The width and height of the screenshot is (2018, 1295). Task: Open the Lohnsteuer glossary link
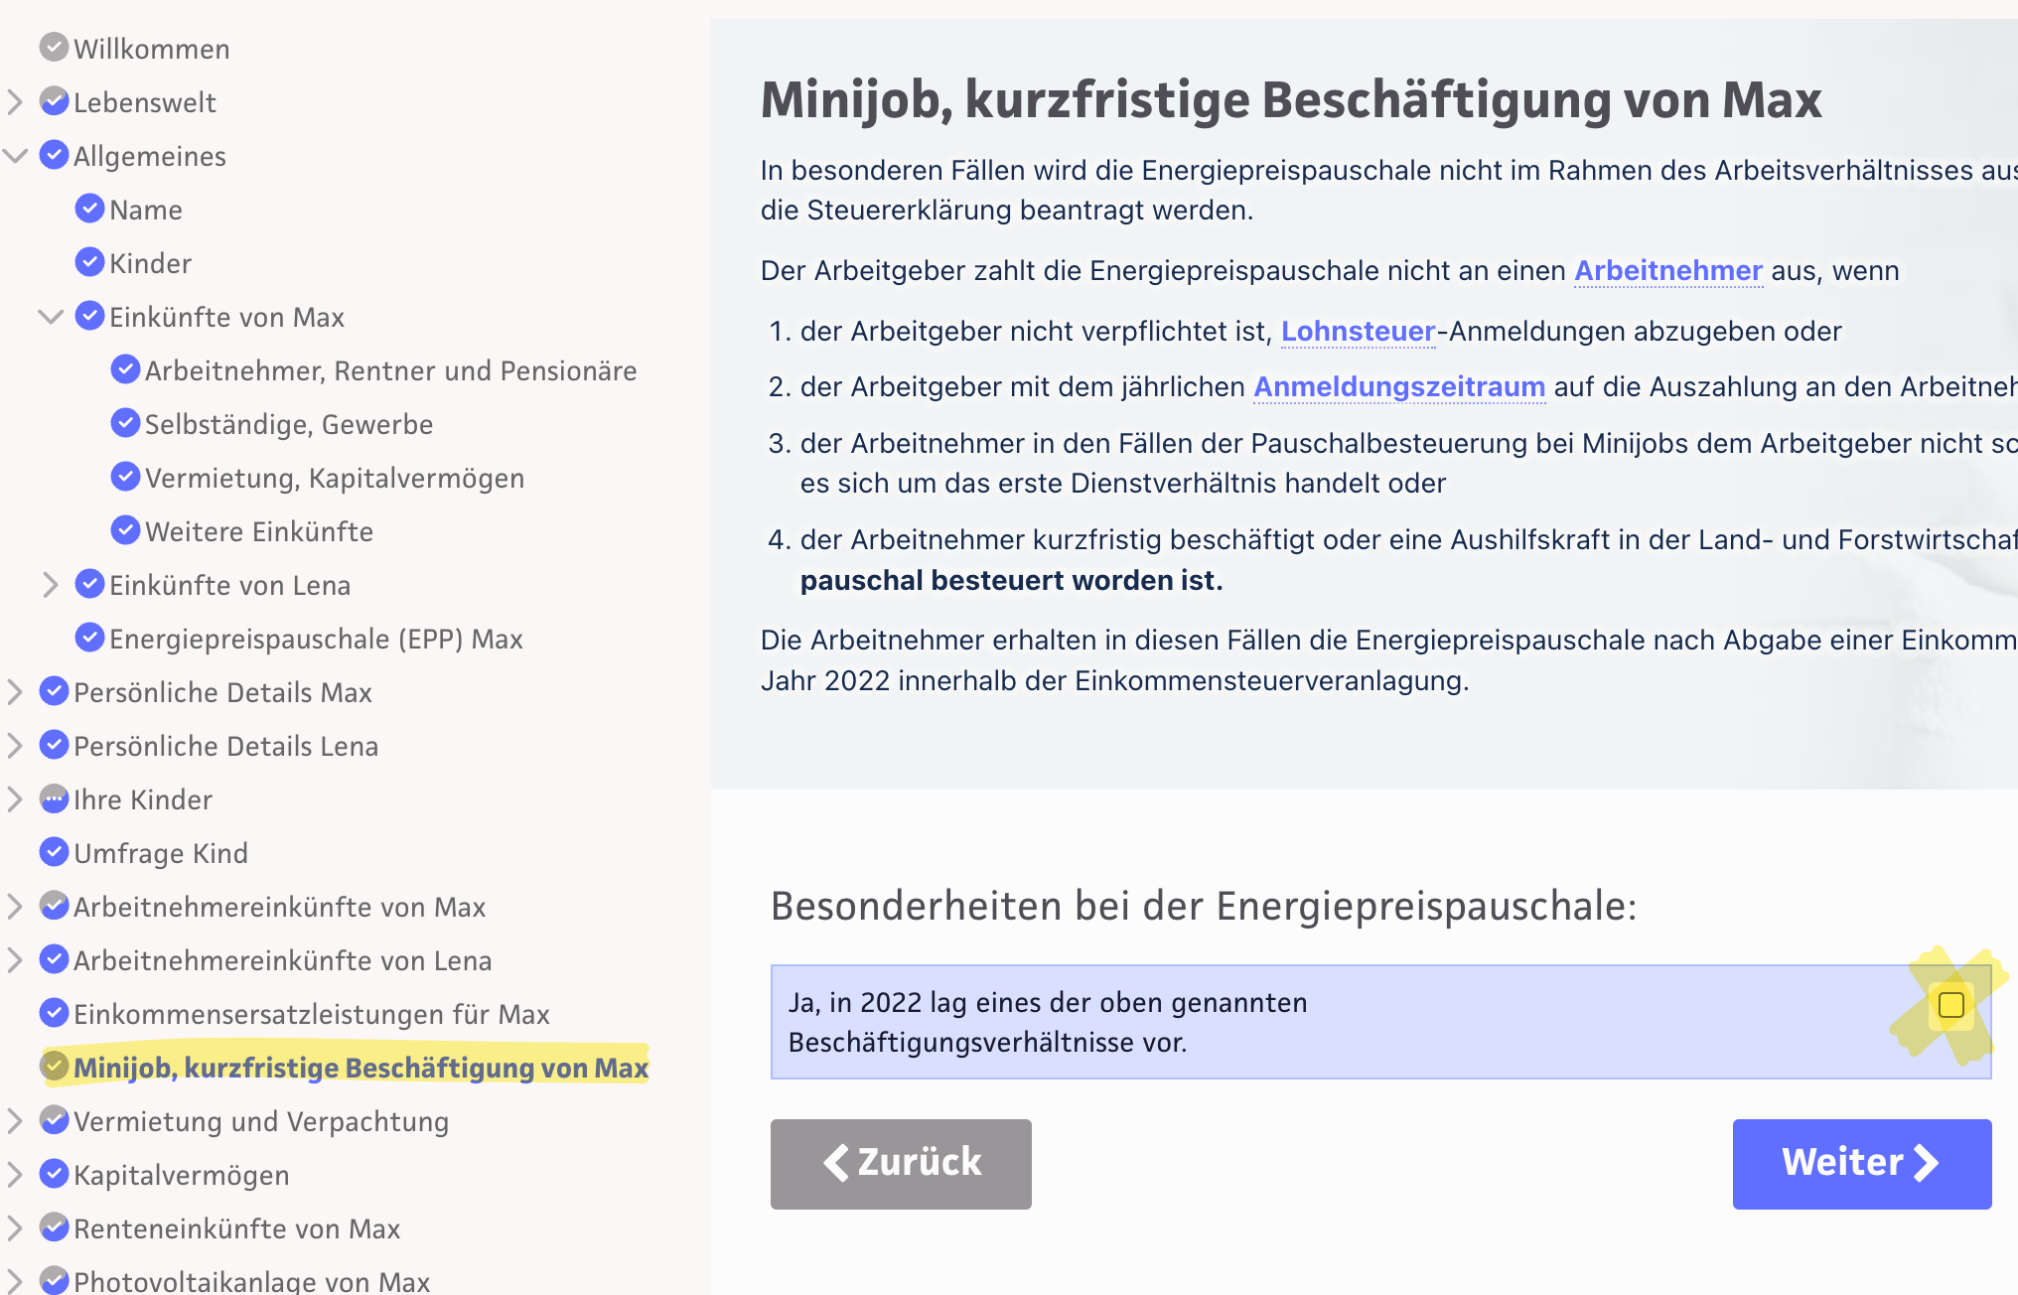pos(1358,331)
